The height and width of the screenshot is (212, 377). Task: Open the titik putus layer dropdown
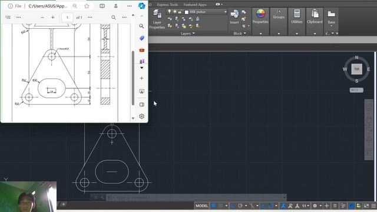coord(225,12)
